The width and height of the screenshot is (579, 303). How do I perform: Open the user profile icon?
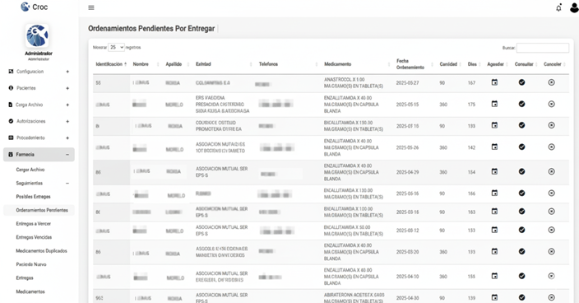coord(574,7)
